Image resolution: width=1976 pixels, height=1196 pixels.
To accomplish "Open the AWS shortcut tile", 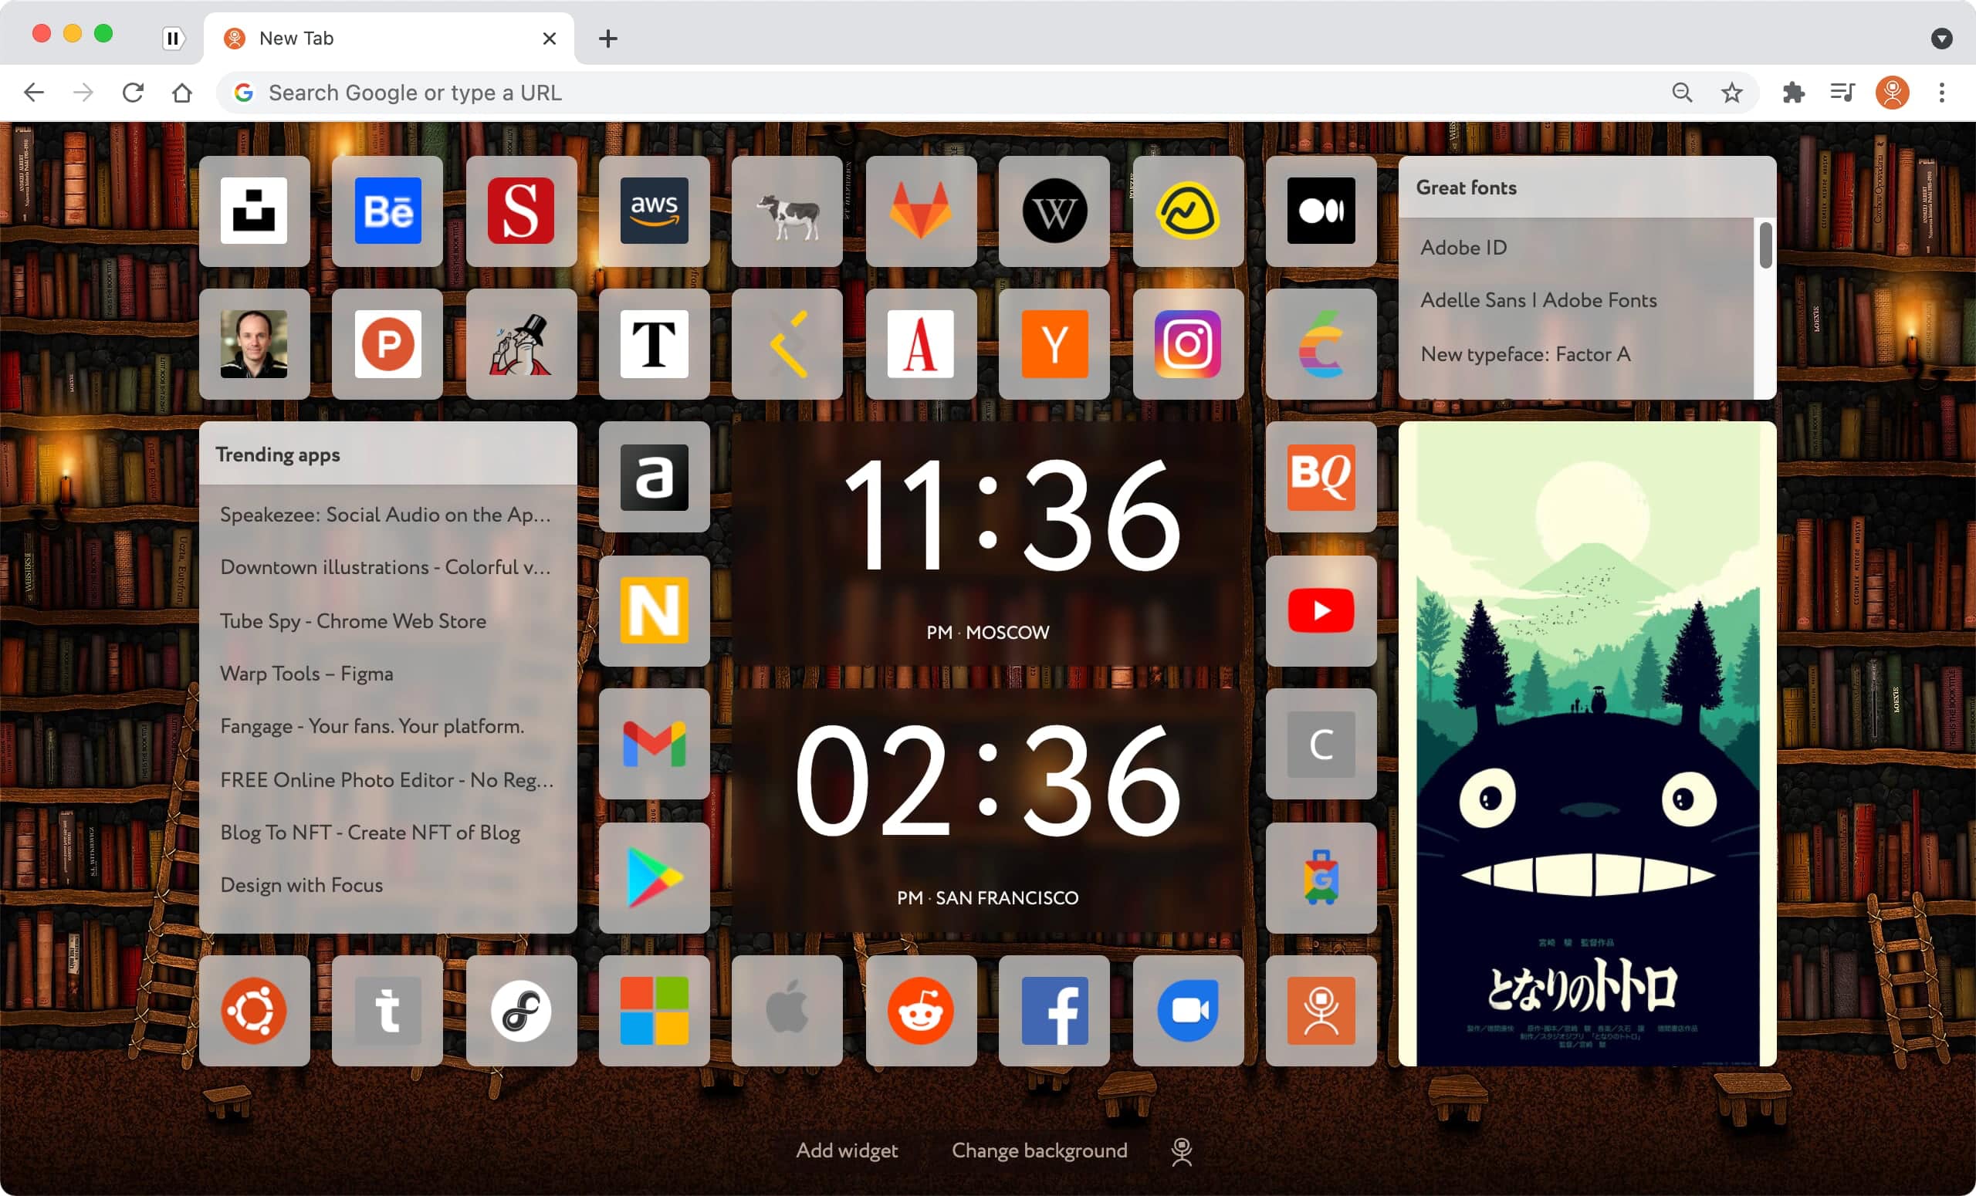I will click(655, 211).
